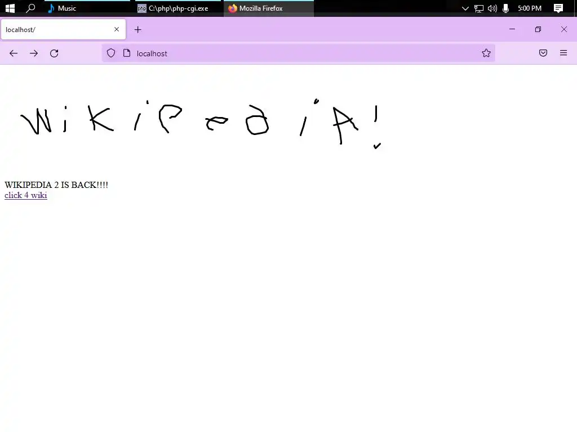Open the Windows Start menu
Viewport: 577px width, 432px height.
[10, 8]
